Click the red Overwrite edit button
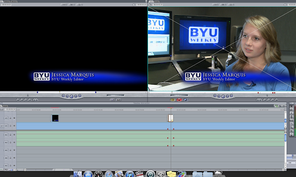This screenshot has height=177, width=296. (x=179, y=100)
